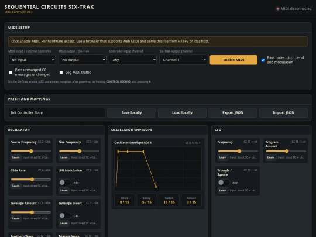Click Learn under Coarse Frequency
This screenshot has width=316, height=237.
pyautogui.click(x=16, y=157)
